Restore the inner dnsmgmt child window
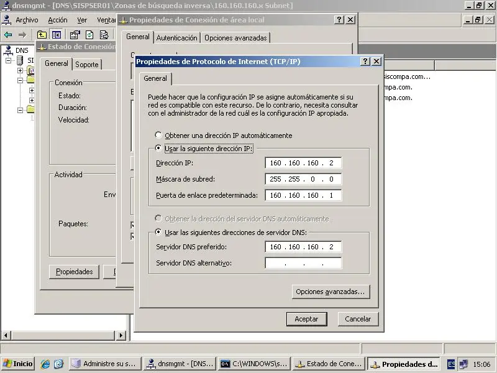Screen dimensions: 497x373 478,20
